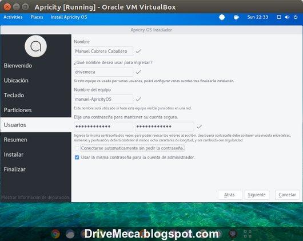Open the Places menu
The width and height of the screenshot is (303, 241).
click(37, 17)
